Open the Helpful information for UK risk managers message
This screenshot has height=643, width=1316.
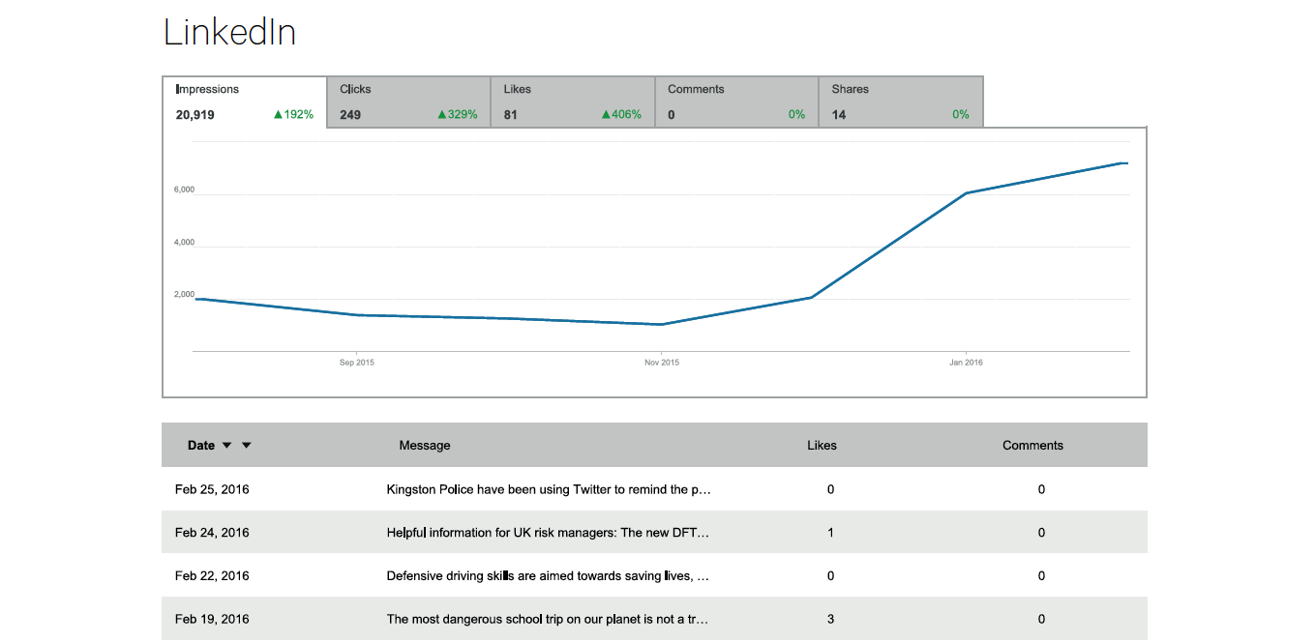tap(548, 533)
